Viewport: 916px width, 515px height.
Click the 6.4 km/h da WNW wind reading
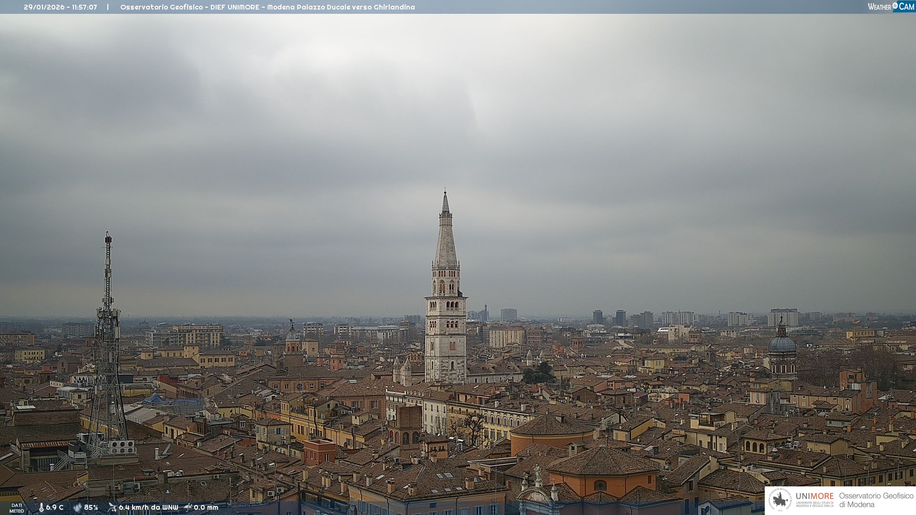tap(148, 507)
